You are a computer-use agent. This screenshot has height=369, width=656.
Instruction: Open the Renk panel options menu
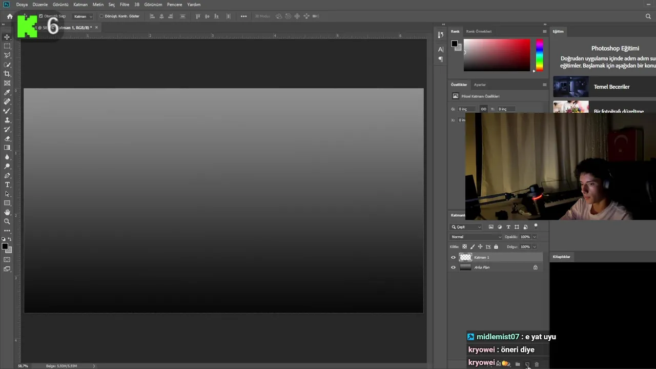[544, 31]
